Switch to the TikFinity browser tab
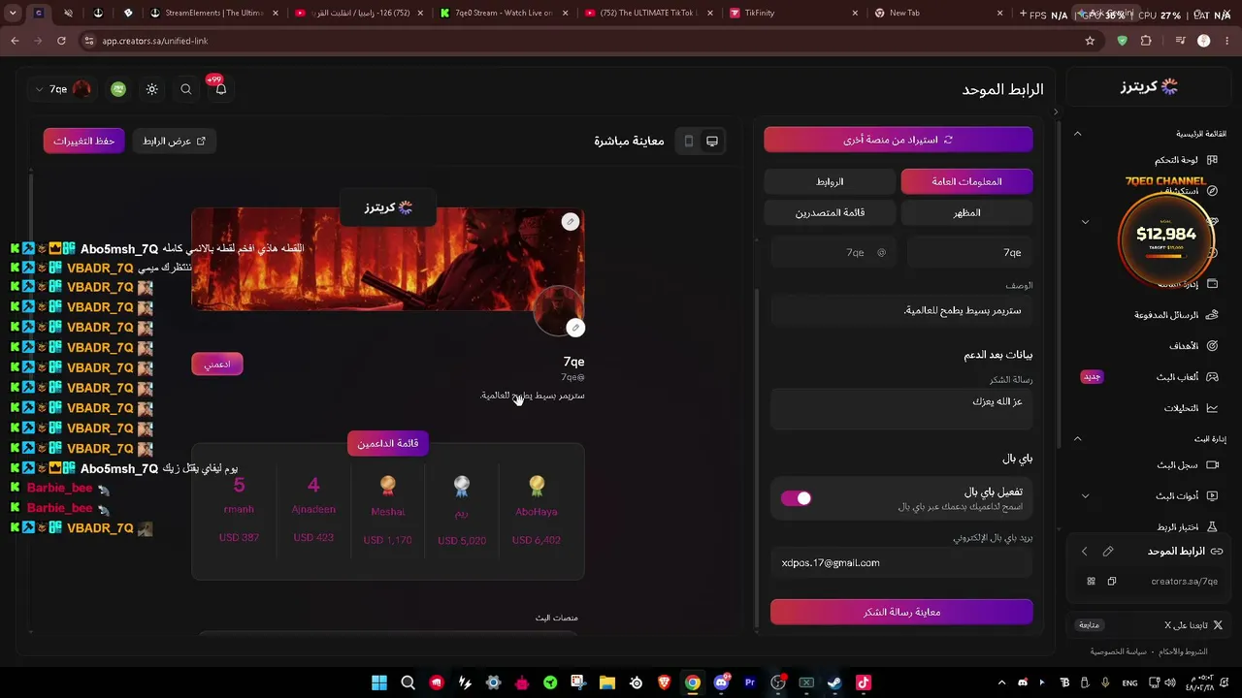 794,13
